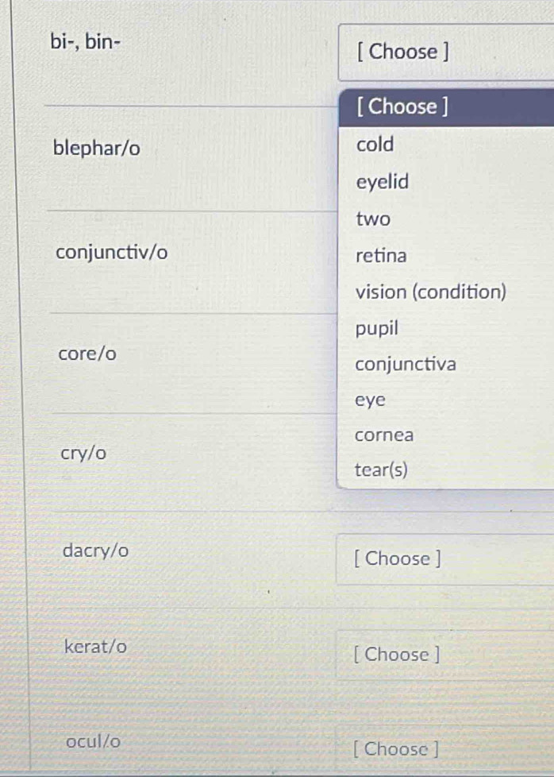Click the dacry/o term label

click(96, 550)
